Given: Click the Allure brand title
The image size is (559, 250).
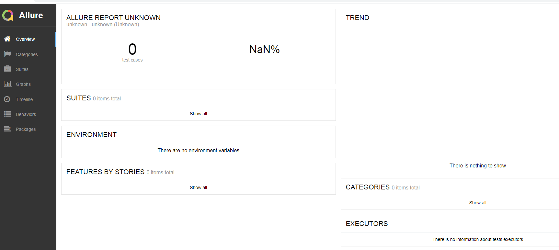Looking at the screenshot, I should tap(31, 15).
